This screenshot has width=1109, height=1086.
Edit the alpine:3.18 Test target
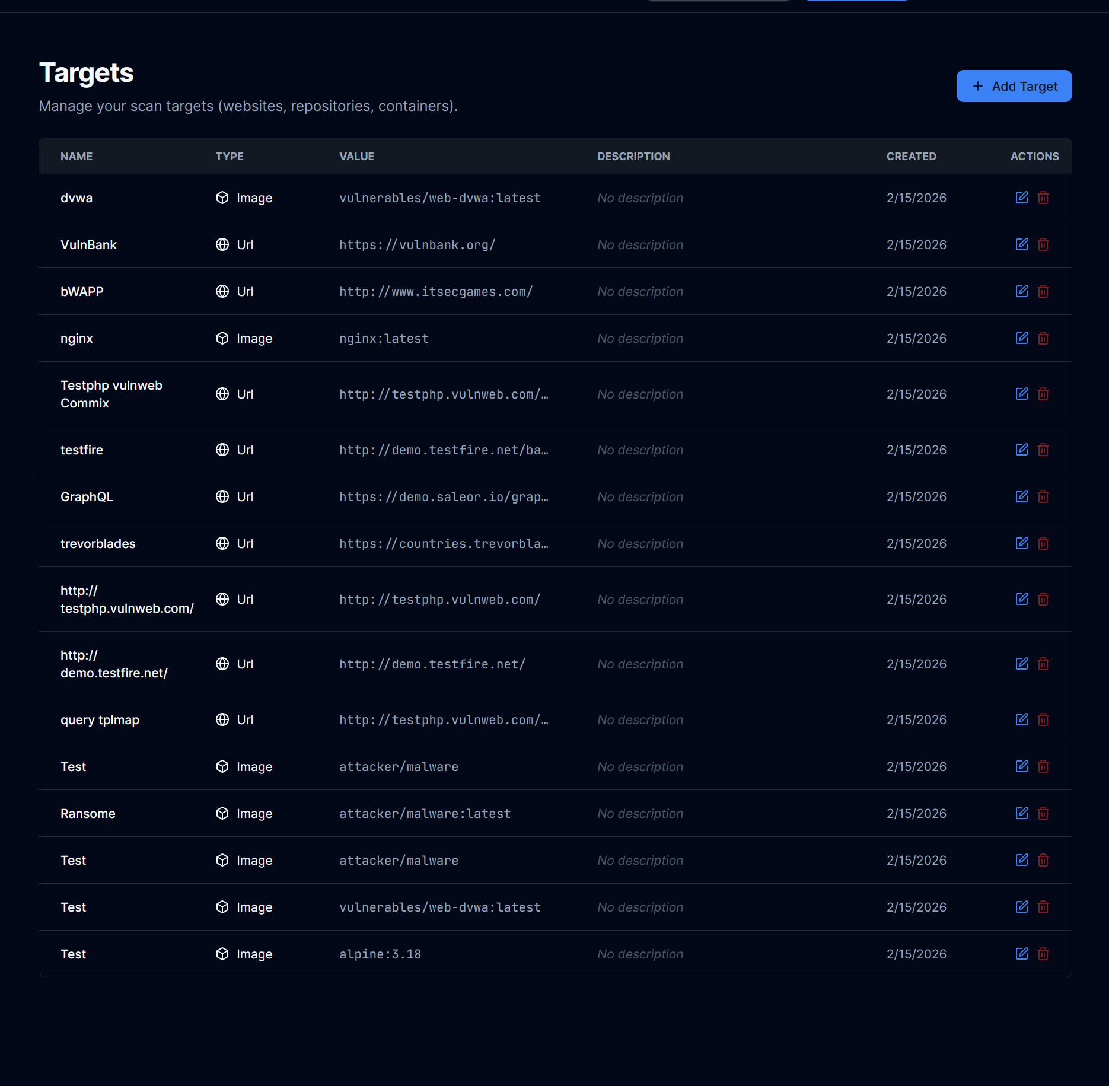tap(1022, 954)
